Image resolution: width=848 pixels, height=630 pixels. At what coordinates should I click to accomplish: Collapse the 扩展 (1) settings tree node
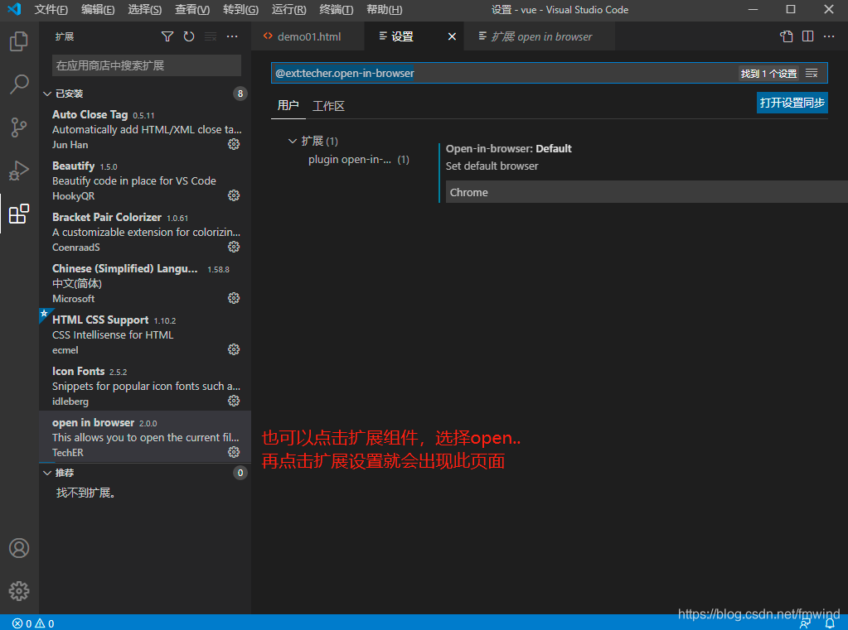(x=293, y=141)
